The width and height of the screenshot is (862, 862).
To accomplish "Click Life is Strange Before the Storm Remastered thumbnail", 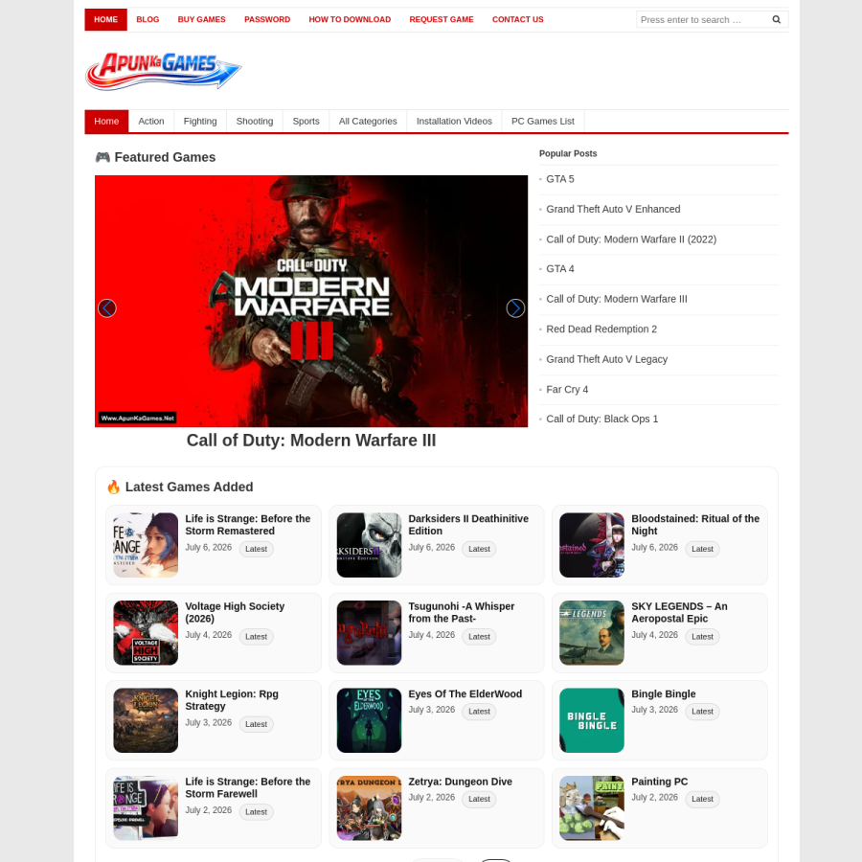I will coord(146,545).
